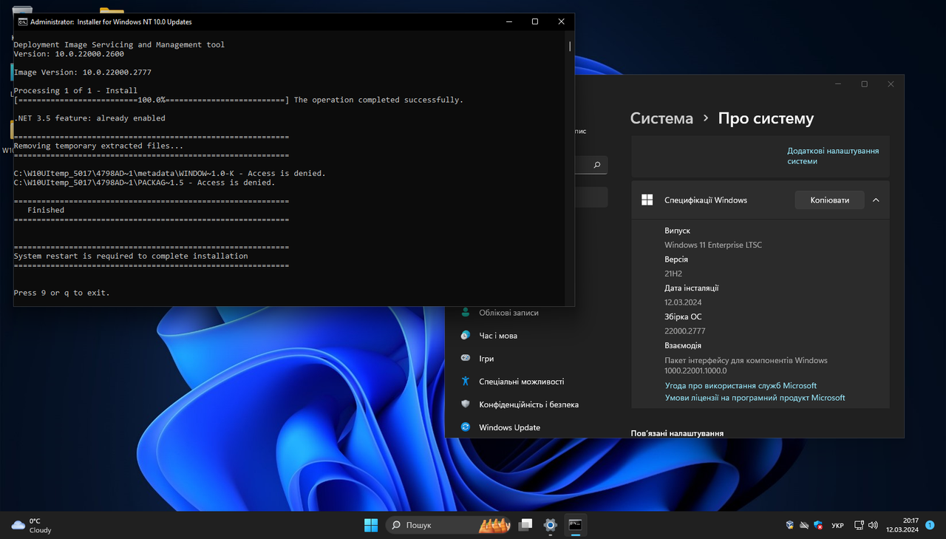The height and width of the screenshot is (539, 946).
Task: Click Система breadcrumb to go back
Action: coord(661,118)
